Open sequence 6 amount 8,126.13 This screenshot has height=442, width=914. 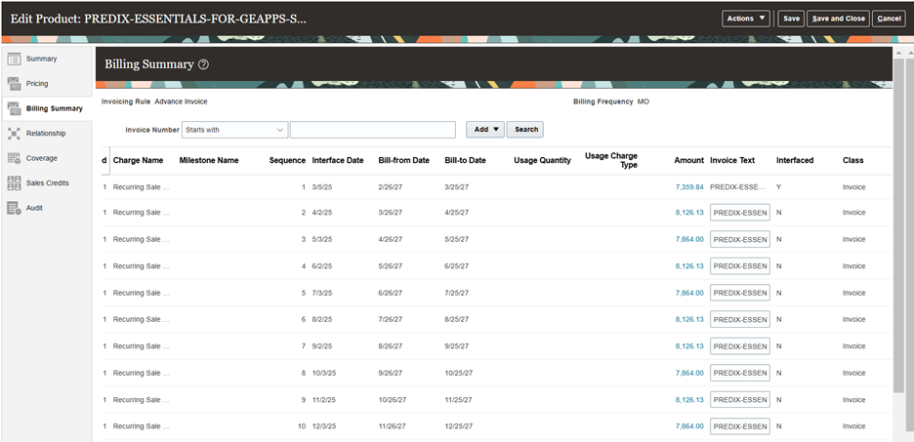pyautogui.click(x=689, y=320)
